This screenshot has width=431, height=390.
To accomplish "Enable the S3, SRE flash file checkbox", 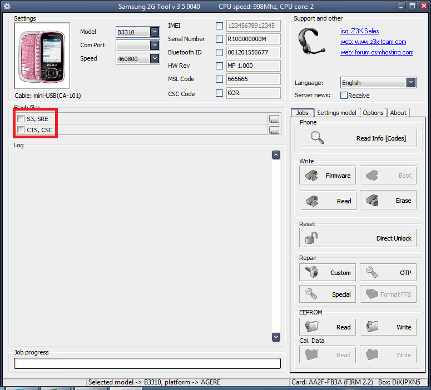I will point(21,118).
